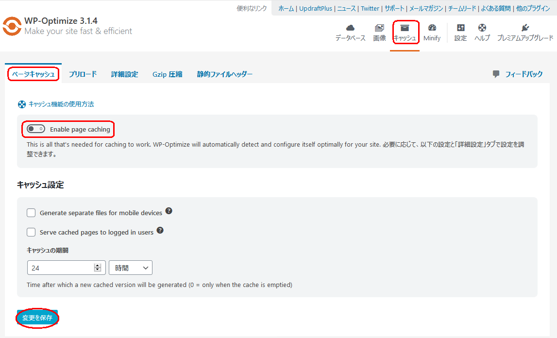Click the 便利なリンク label
557x338 pixels.
(252, 9)
